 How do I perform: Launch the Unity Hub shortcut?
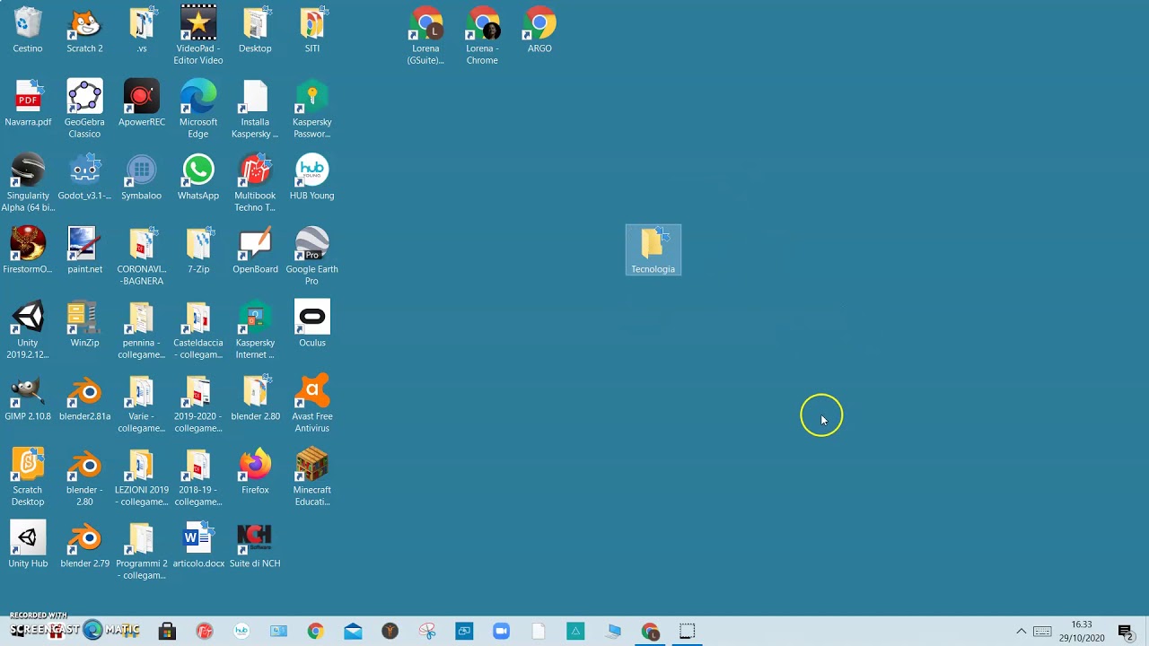(28, 546)
